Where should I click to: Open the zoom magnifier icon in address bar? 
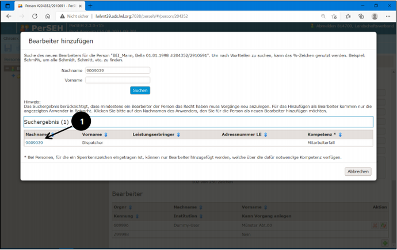pyautogui.click(x=323, y=16)
